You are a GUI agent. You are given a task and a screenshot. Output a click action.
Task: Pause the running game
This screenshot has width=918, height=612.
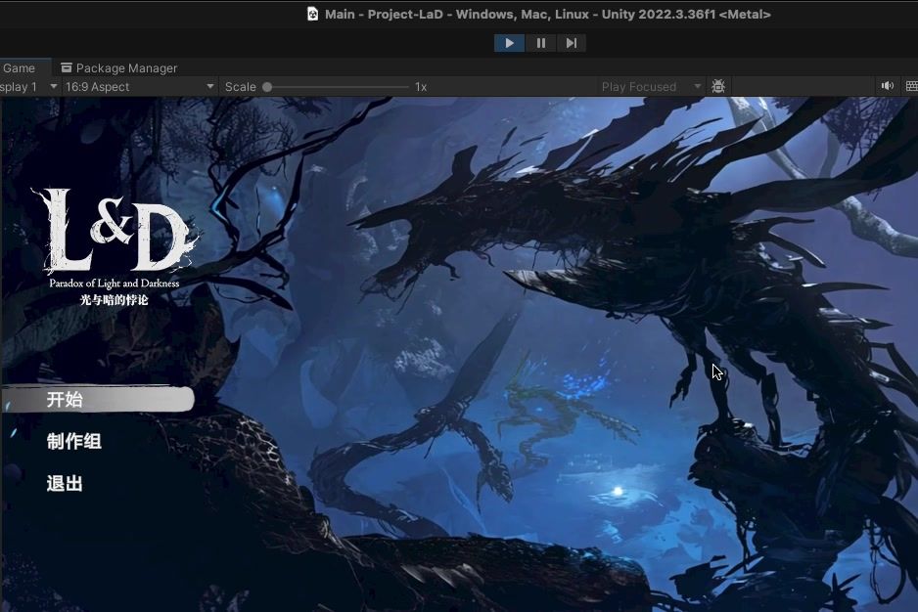tap(540, 43)
